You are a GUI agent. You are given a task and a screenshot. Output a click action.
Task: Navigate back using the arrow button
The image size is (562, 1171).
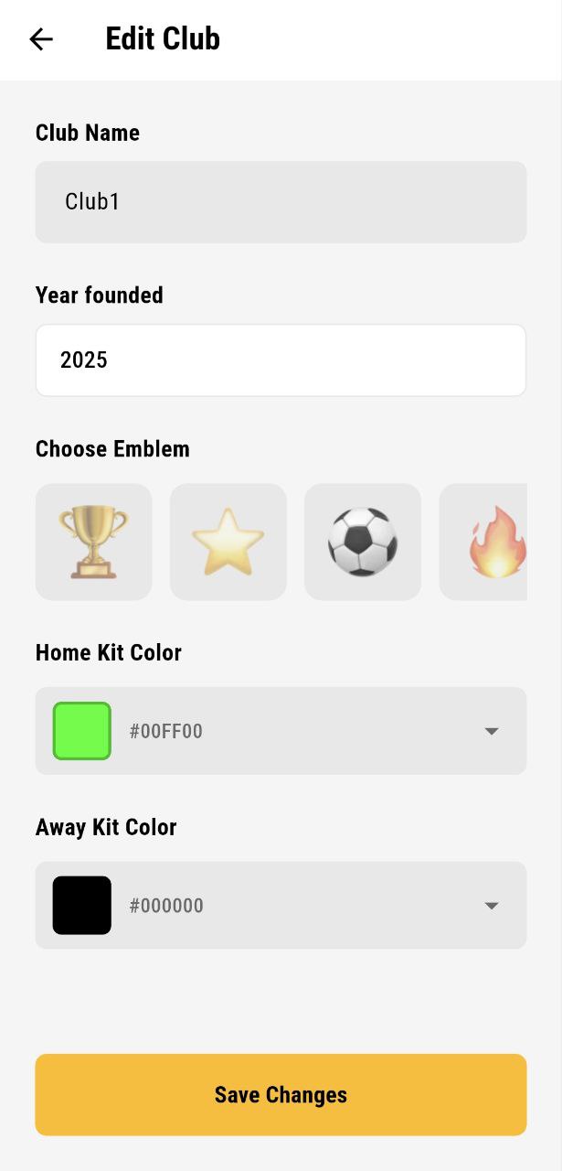[x=40, y=39]
